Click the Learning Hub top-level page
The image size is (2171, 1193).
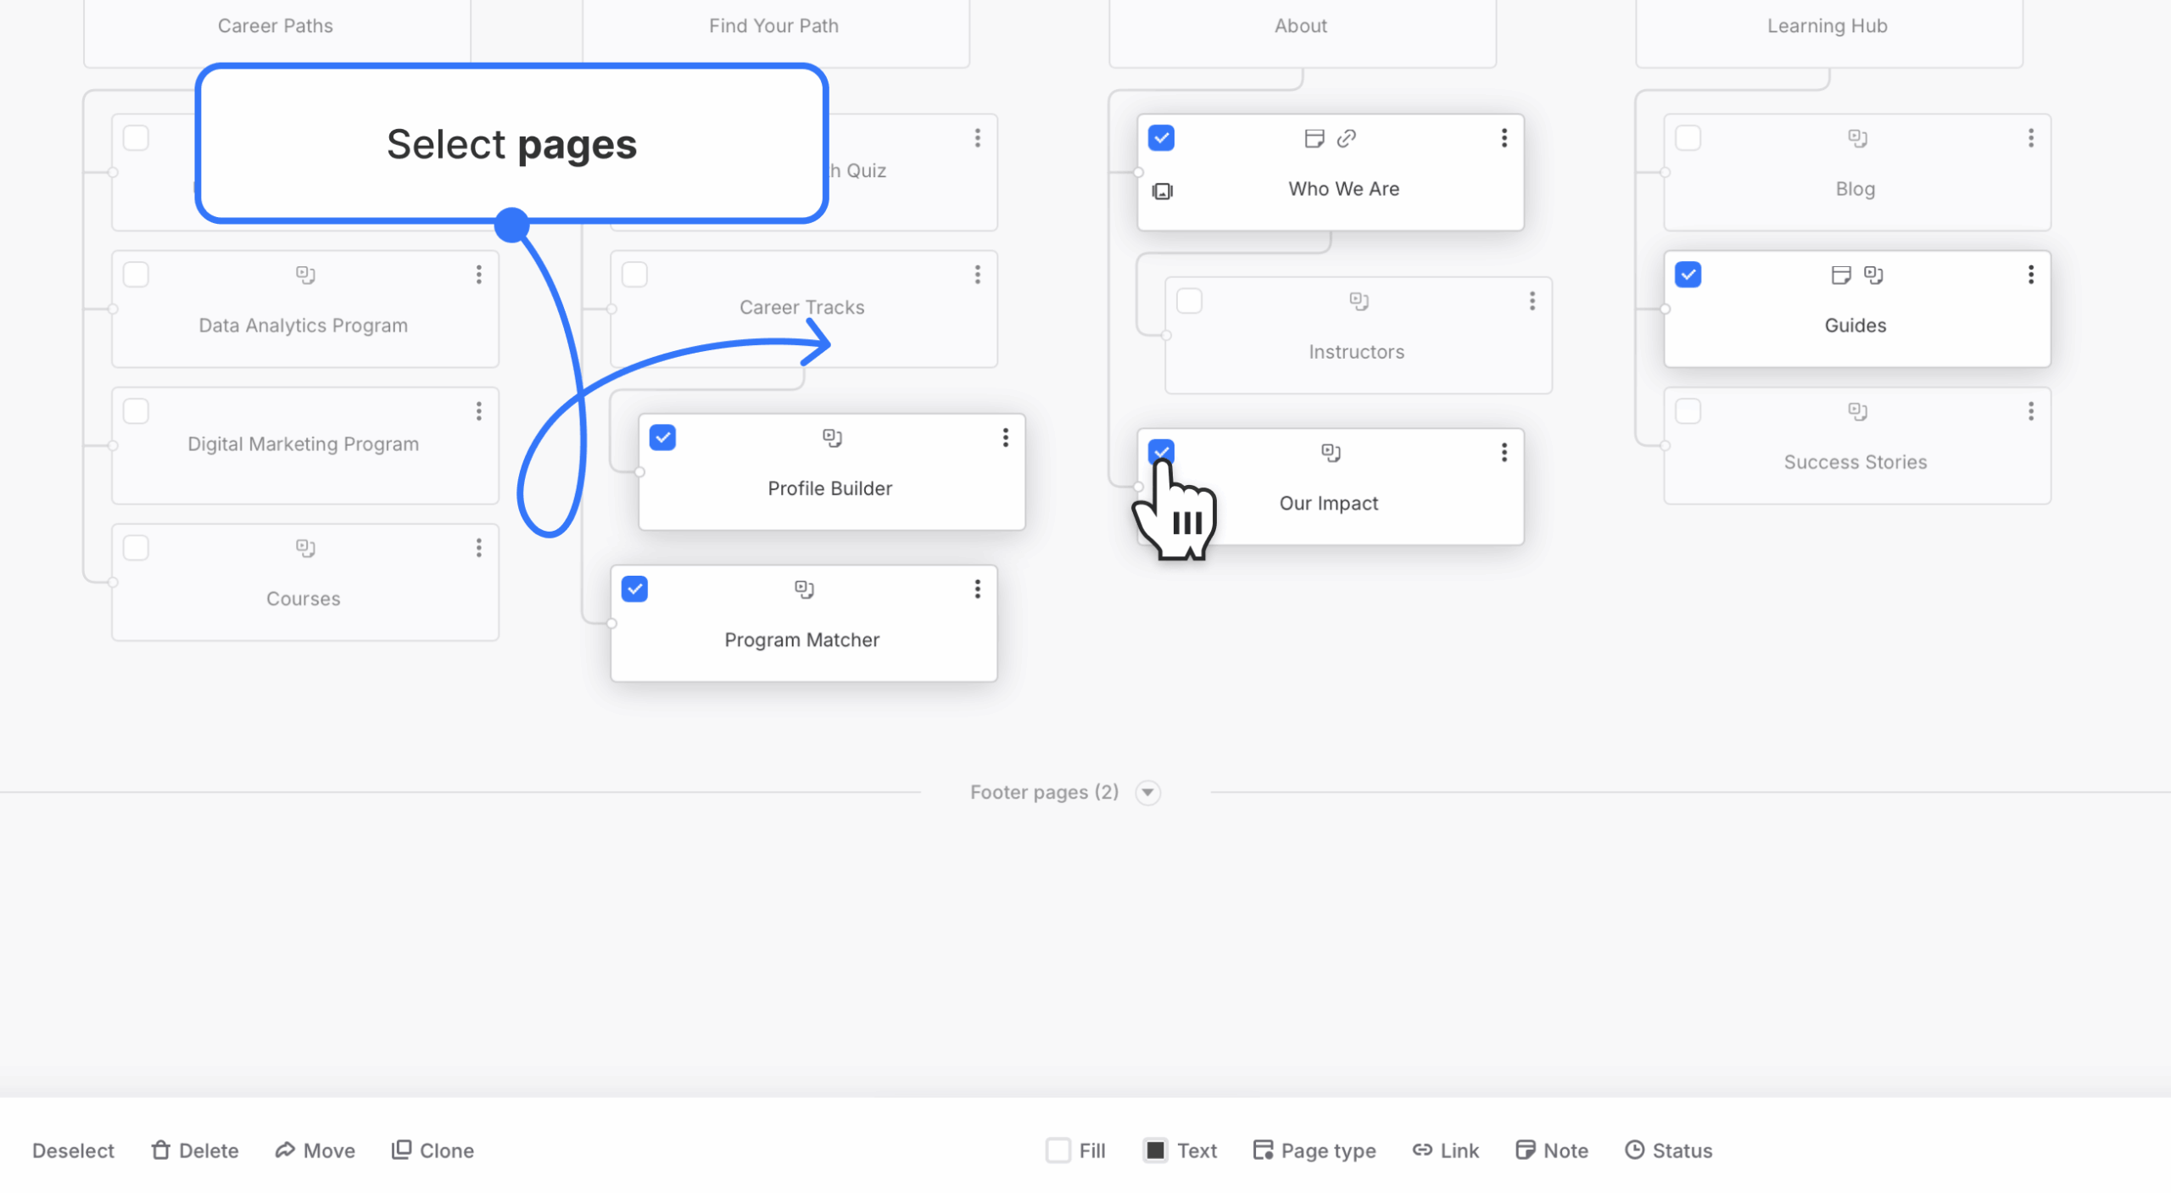pos(1828,33)
